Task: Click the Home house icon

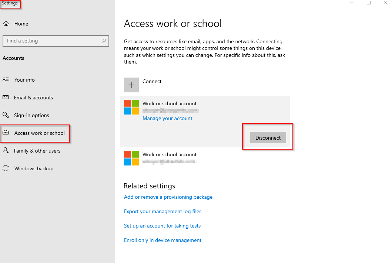Action: (6, 24)
